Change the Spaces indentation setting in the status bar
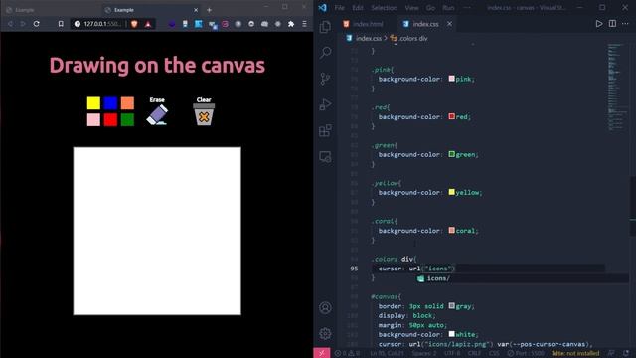Image resolution: width=636 pixels, height=358 pixels. coord(424,353)
